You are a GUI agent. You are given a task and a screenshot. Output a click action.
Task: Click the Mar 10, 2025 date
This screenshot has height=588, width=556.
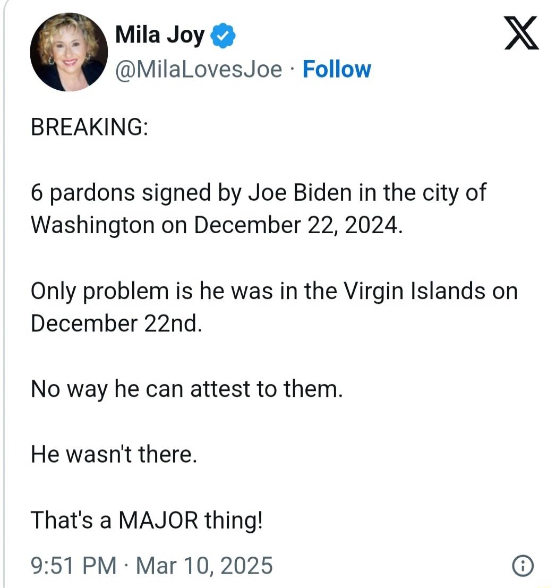204,565
